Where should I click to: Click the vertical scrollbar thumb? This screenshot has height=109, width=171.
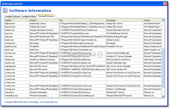(x=163, y=68)
